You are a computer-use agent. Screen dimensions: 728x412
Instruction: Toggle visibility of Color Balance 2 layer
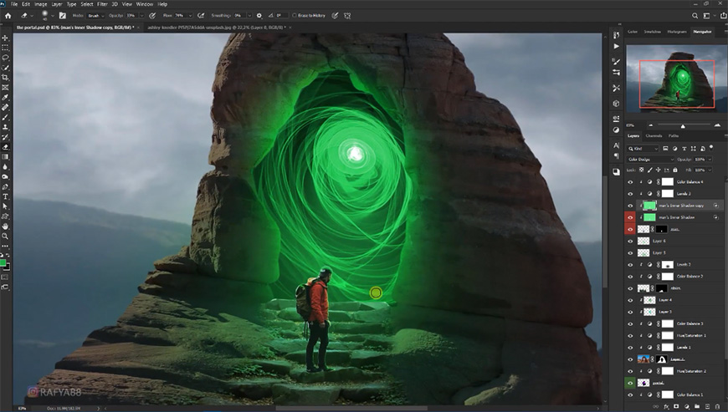coord(630,277)
